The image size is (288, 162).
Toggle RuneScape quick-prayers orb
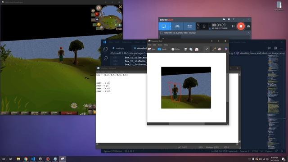tap(97, 19)
